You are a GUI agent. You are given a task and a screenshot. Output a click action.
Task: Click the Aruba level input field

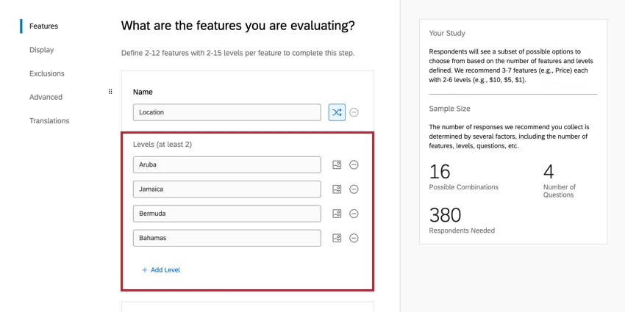(226, 165)
